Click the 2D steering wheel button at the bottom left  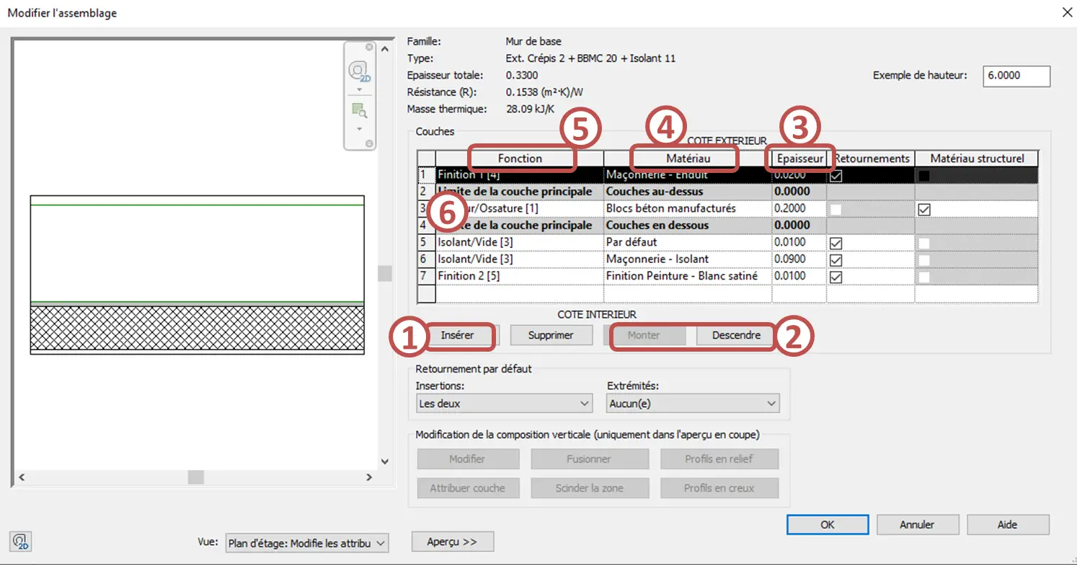(21, 540)
